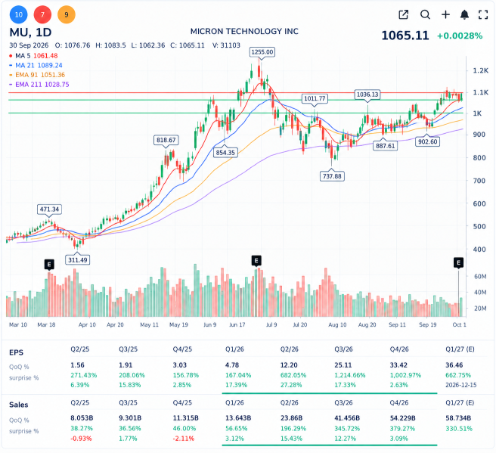Click the search magnifier icon
Screen dimensions: 496x453
tap(425, 14)
